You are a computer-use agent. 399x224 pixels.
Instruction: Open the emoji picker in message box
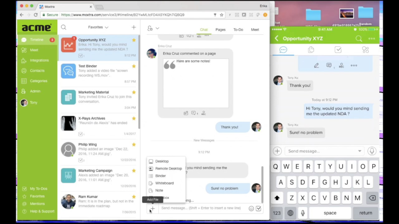[x=251, y=208]
